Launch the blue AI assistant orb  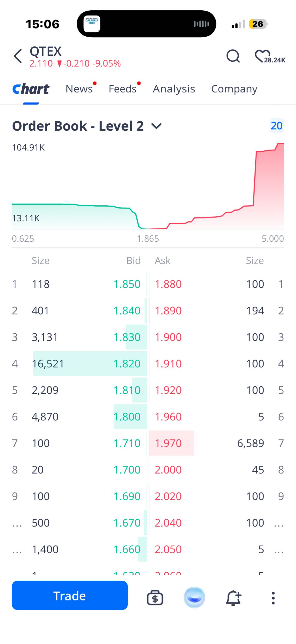[195, 597]
